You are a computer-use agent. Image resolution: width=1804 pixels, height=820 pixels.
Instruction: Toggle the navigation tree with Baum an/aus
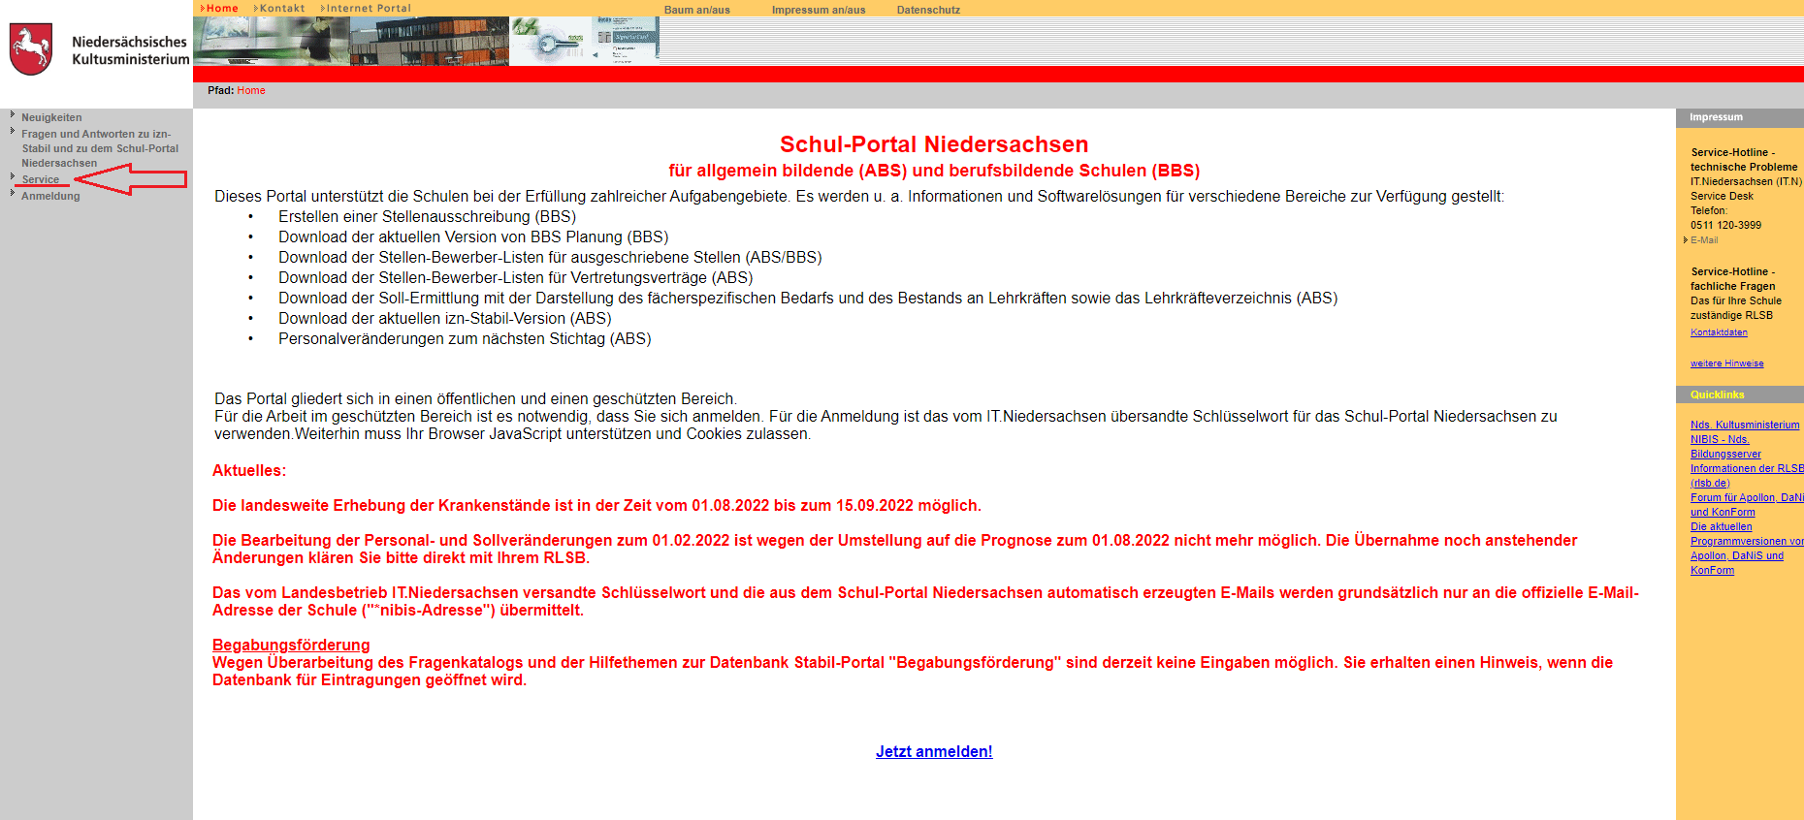click(696, 10)
